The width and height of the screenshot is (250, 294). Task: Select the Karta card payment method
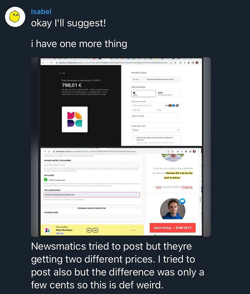click(143, 93)
